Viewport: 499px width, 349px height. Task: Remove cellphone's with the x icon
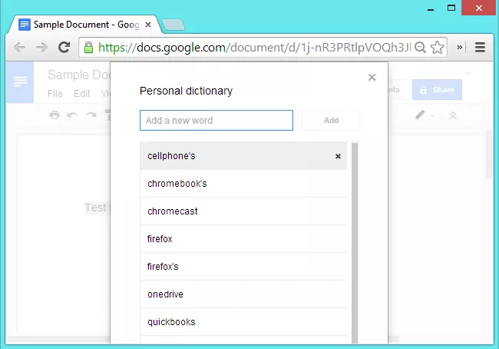[338, 156]
